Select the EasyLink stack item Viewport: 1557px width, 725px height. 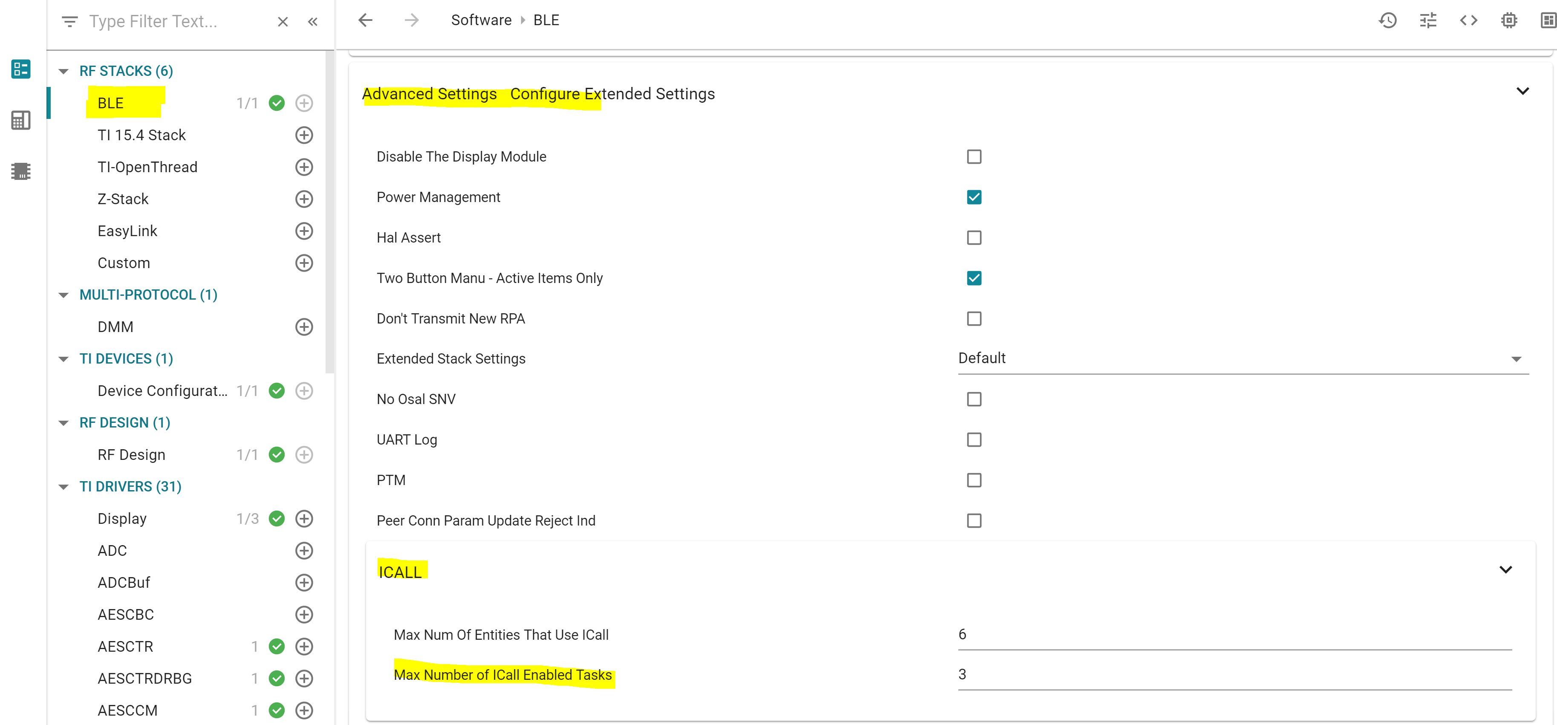pos(127,231)
